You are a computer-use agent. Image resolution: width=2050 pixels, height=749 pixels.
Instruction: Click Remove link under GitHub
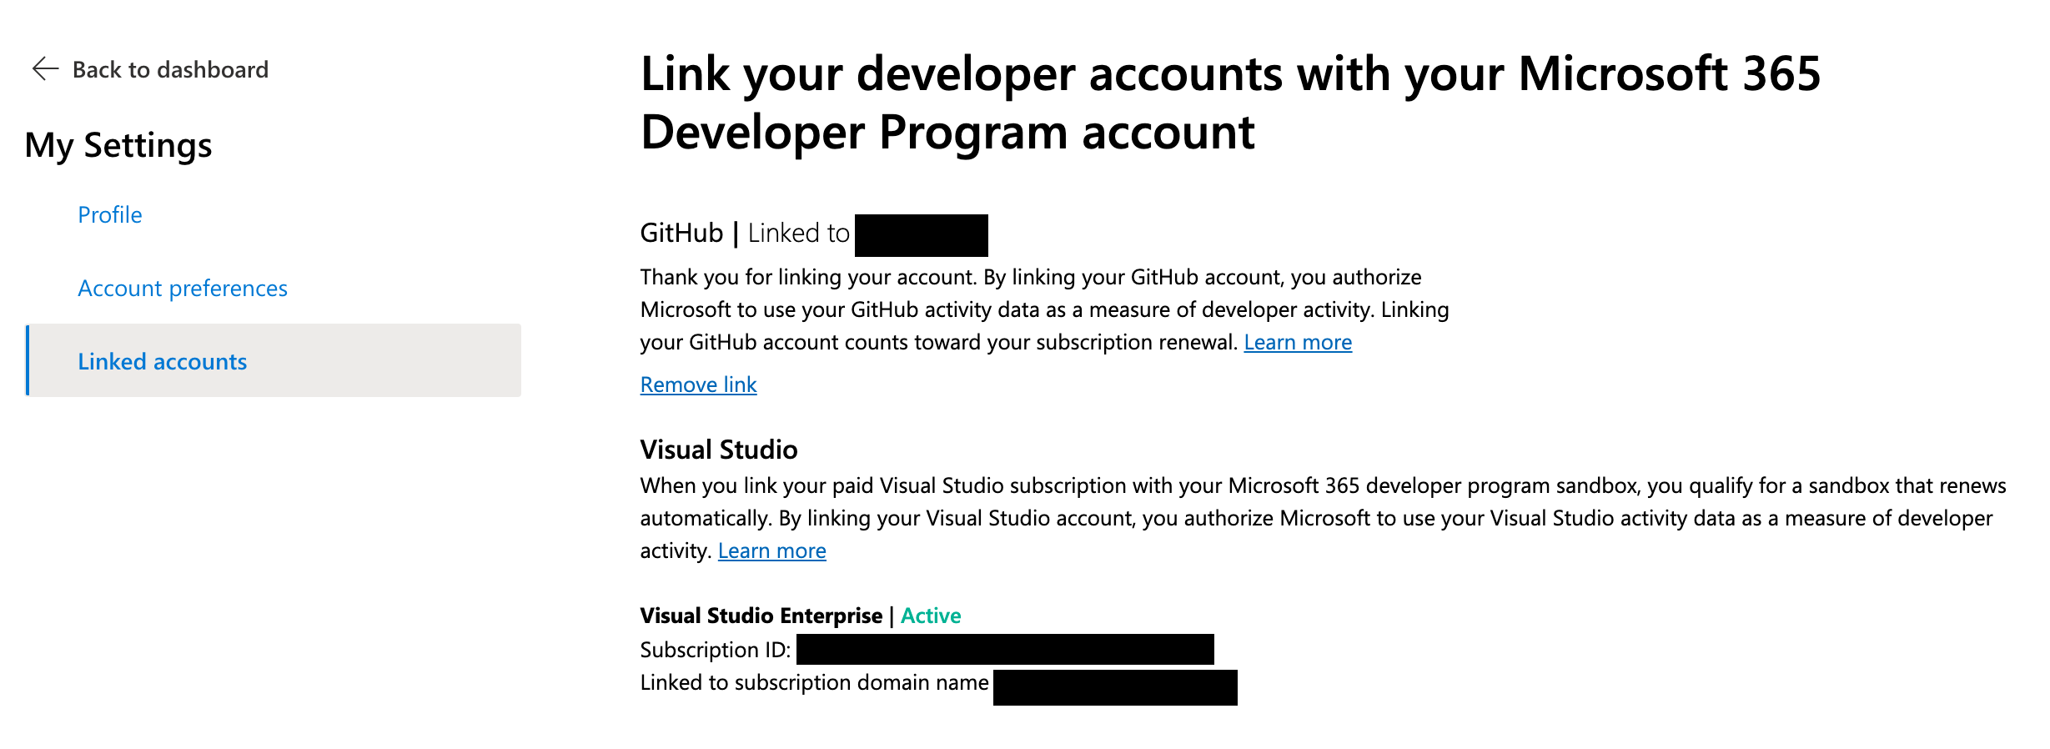pyautogui.click(x=698, y=384)
